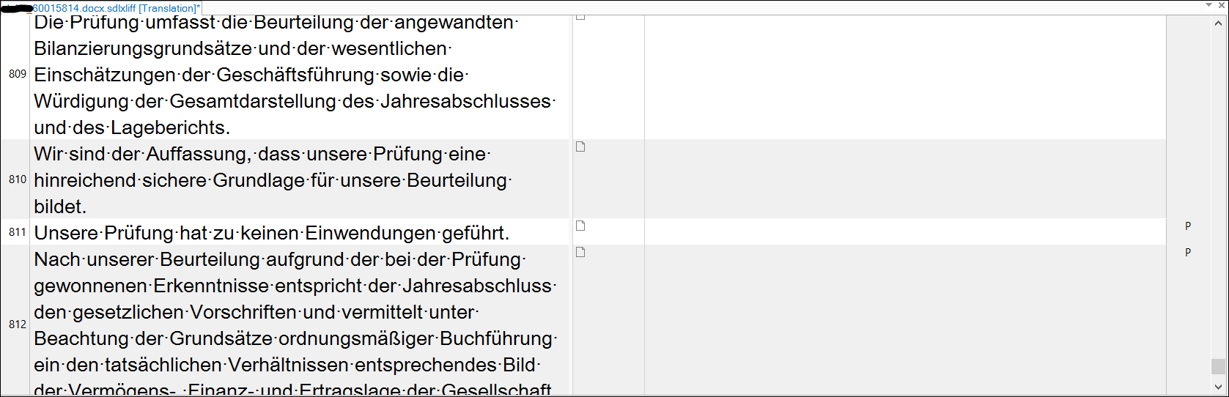This screenshot has width=1229, height=397.
Task: Click the partially visible status icon of segment 809
Action: tap(580, 17)
